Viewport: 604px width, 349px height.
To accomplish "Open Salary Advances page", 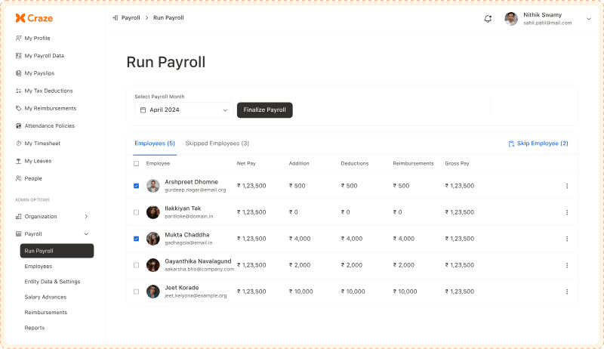I will point(45,297).
